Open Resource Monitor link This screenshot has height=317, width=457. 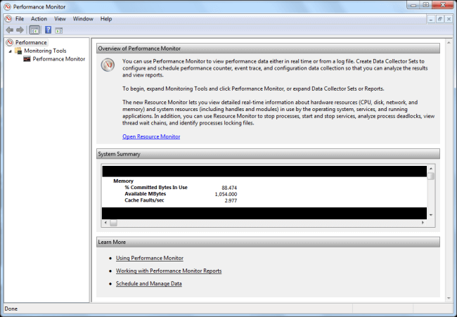(151, 136)
